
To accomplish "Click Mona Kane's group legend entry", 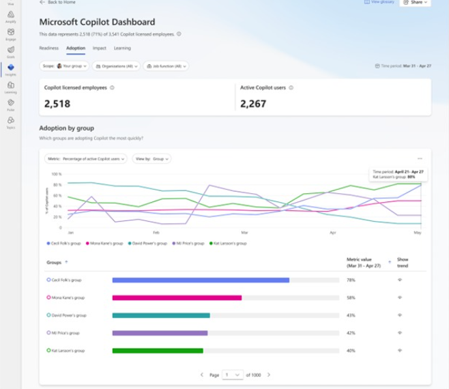I will [104, 243].
